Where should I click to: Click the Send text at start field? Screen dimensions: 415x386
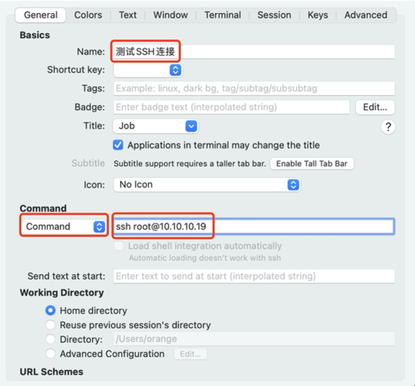(x=254, y=276)
